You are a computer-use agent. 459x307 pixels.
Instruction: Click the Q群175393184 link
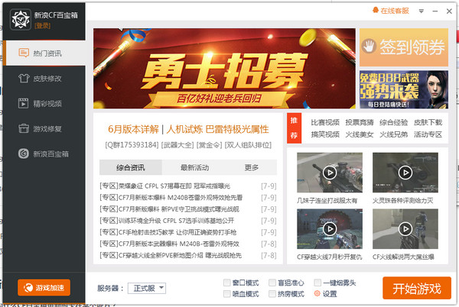click(132, 145)
